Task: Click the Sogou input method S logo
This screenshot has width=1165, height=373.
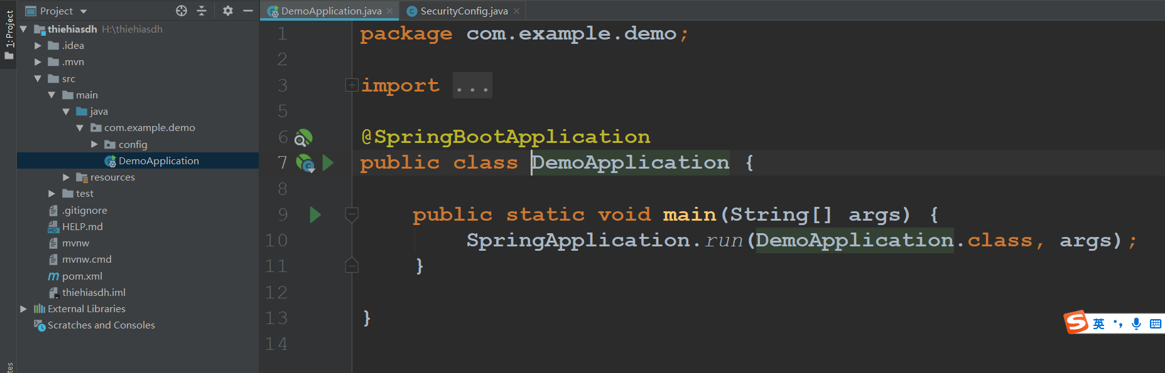Action: pyautogui.click(x=1076, y=323)
